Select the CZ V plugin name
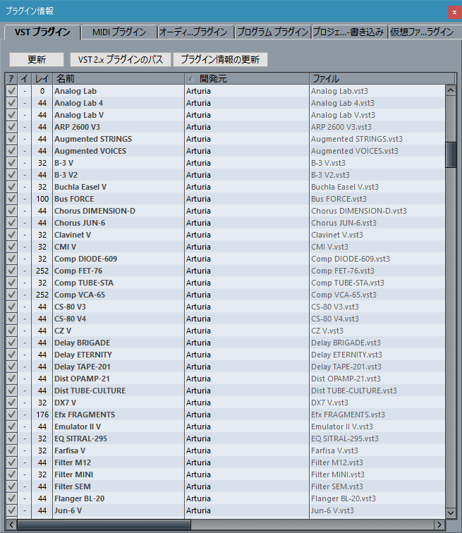 coord(63,331)
